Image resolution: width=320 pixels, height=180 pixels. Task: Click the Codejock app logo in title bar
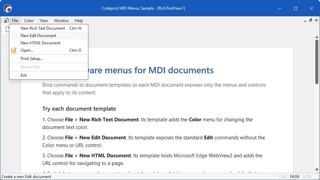click(x=8, y=8)
